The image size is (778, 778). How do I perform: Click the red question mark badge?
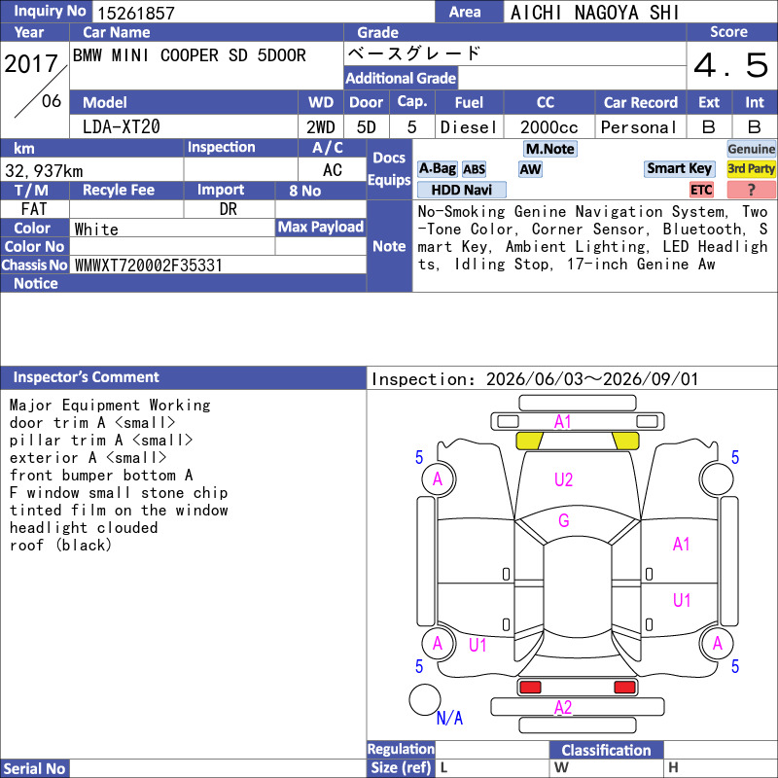(x=751, y=190)
